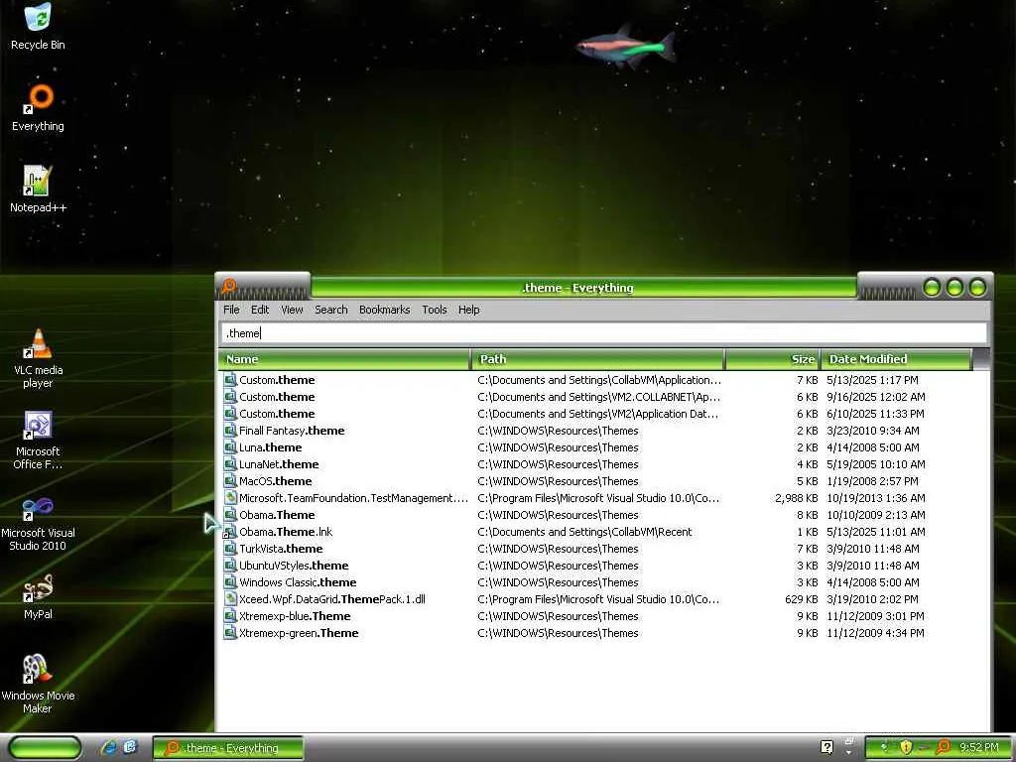Sort results by Name column header
1016x762 pixels.
pos(344,359)
